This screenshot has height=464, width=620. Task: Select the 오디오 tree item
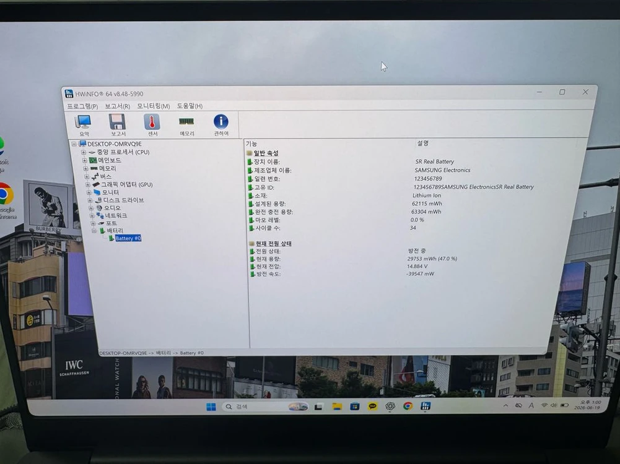click(x=112, y=208)
